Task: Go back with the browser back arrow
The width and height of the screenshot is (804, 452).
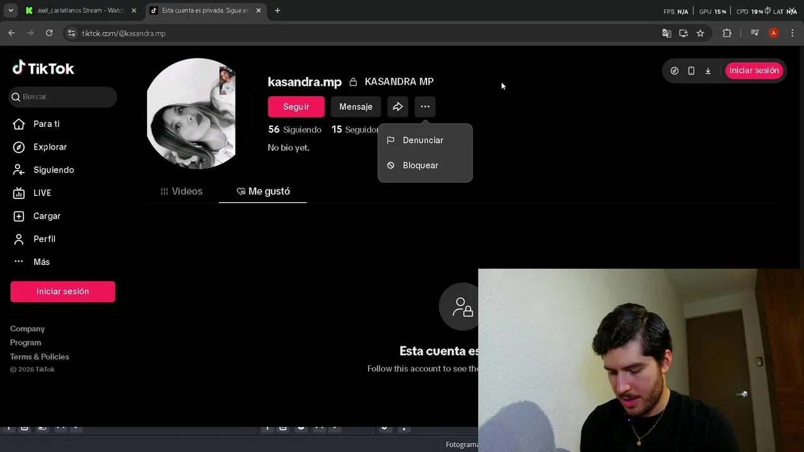Action: point(11,33)
